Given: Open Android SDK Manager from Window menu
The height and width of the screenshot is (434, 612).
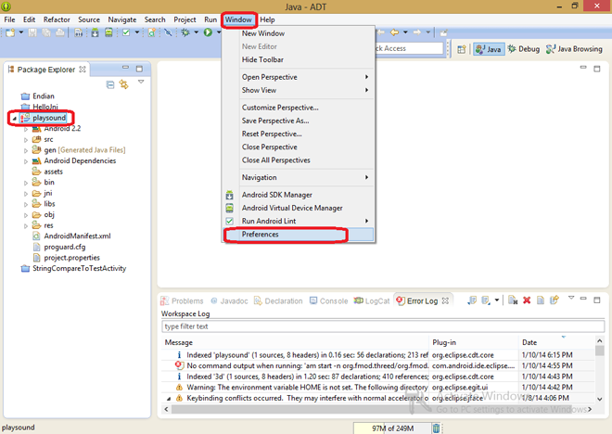Looking at the screenshot, I should 277,195.
